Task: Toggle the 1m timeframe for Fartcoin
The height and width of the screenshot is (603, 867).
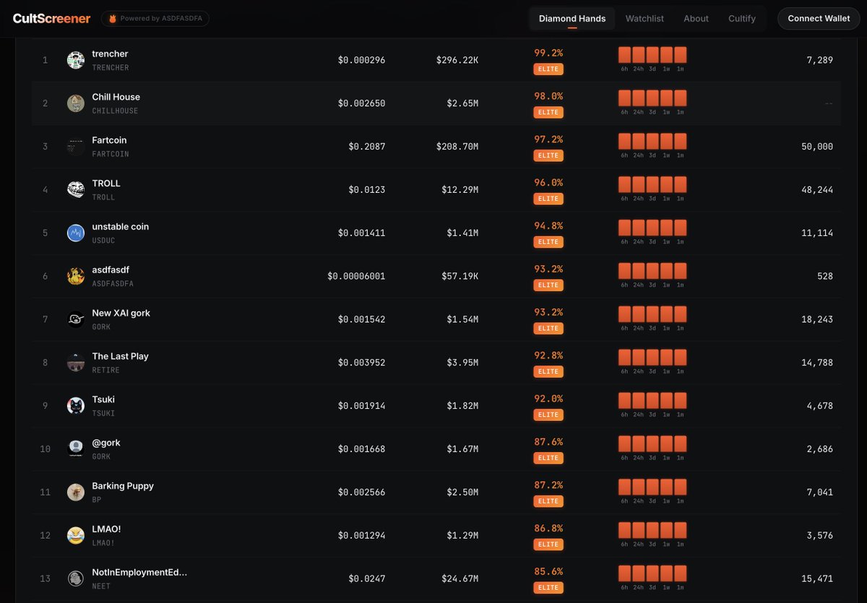Action: point(679,139)
